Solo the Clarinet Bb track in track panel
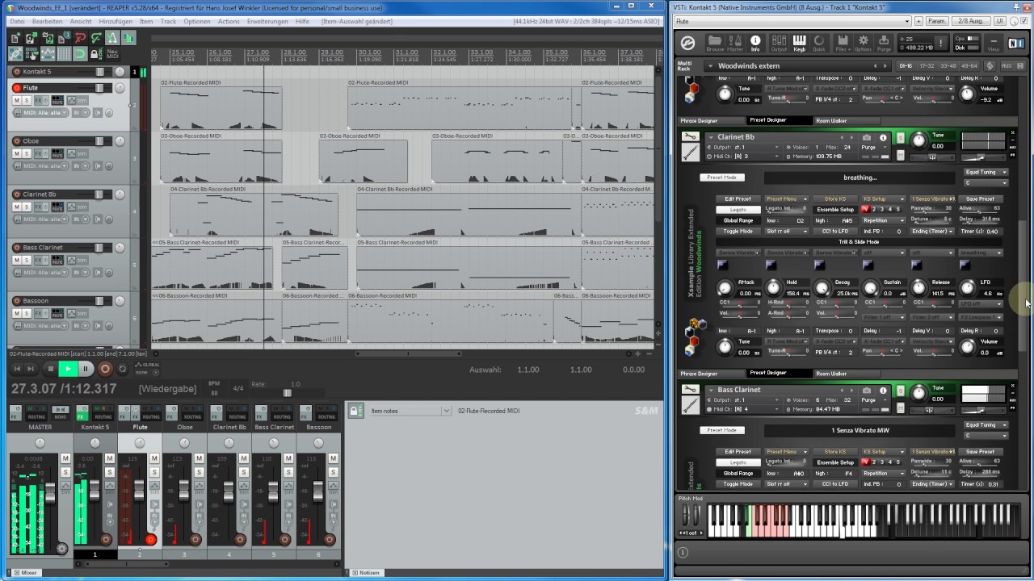1034x581 pixels. coord(27,207)
